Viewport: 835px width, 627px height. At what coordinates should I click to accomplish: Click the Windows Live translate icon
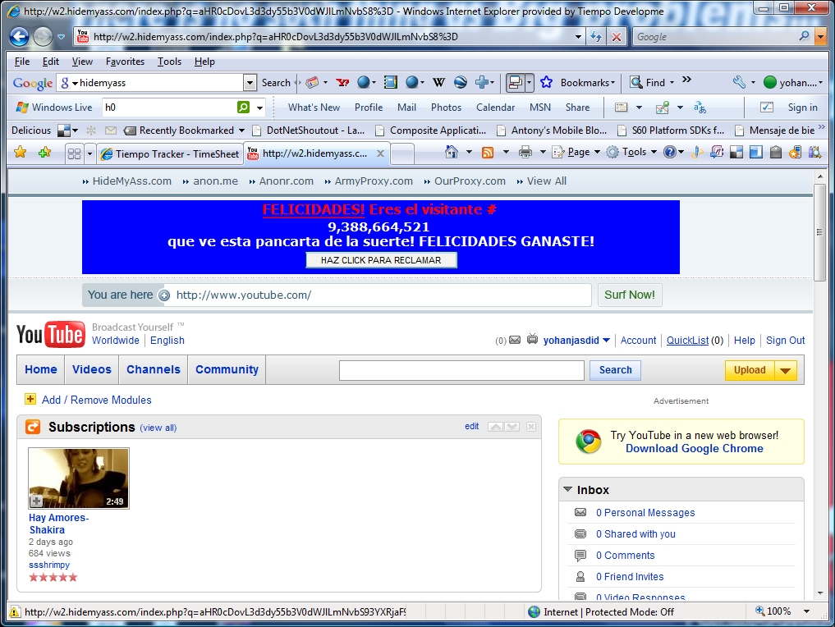pyautogui.click(x=700, y=108)
